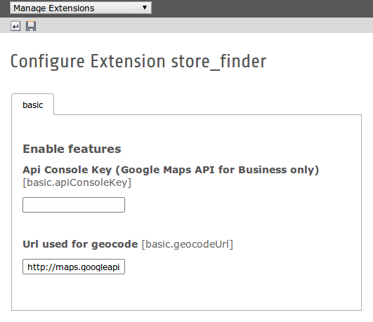Open the Manage Extensions dropdown

coord(81,8)
